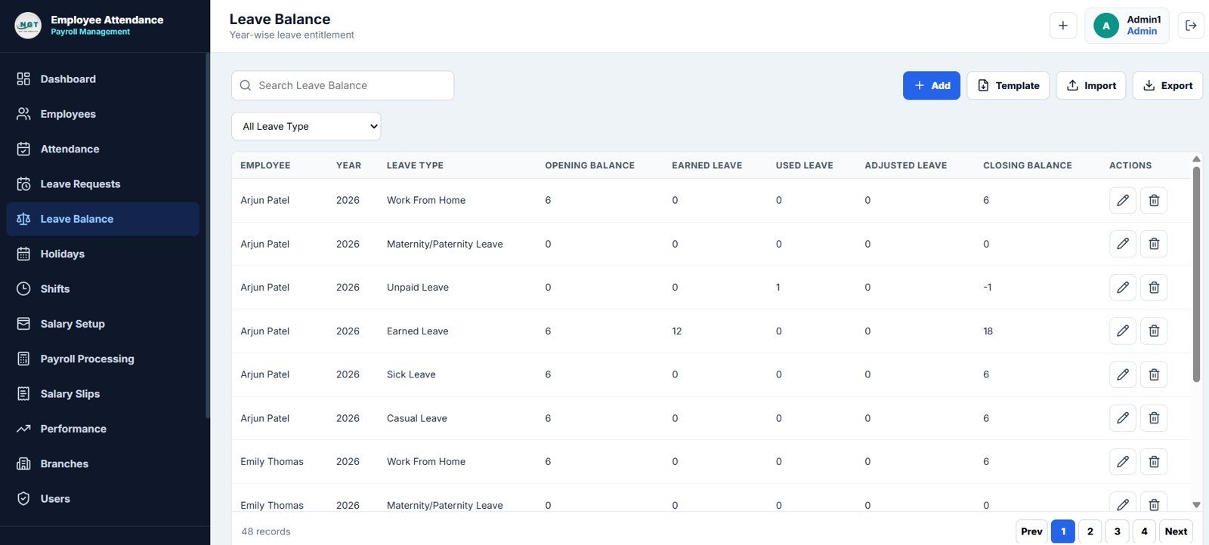Open the Holidays page
1209x545 pixels.
(x=103, y=254)
